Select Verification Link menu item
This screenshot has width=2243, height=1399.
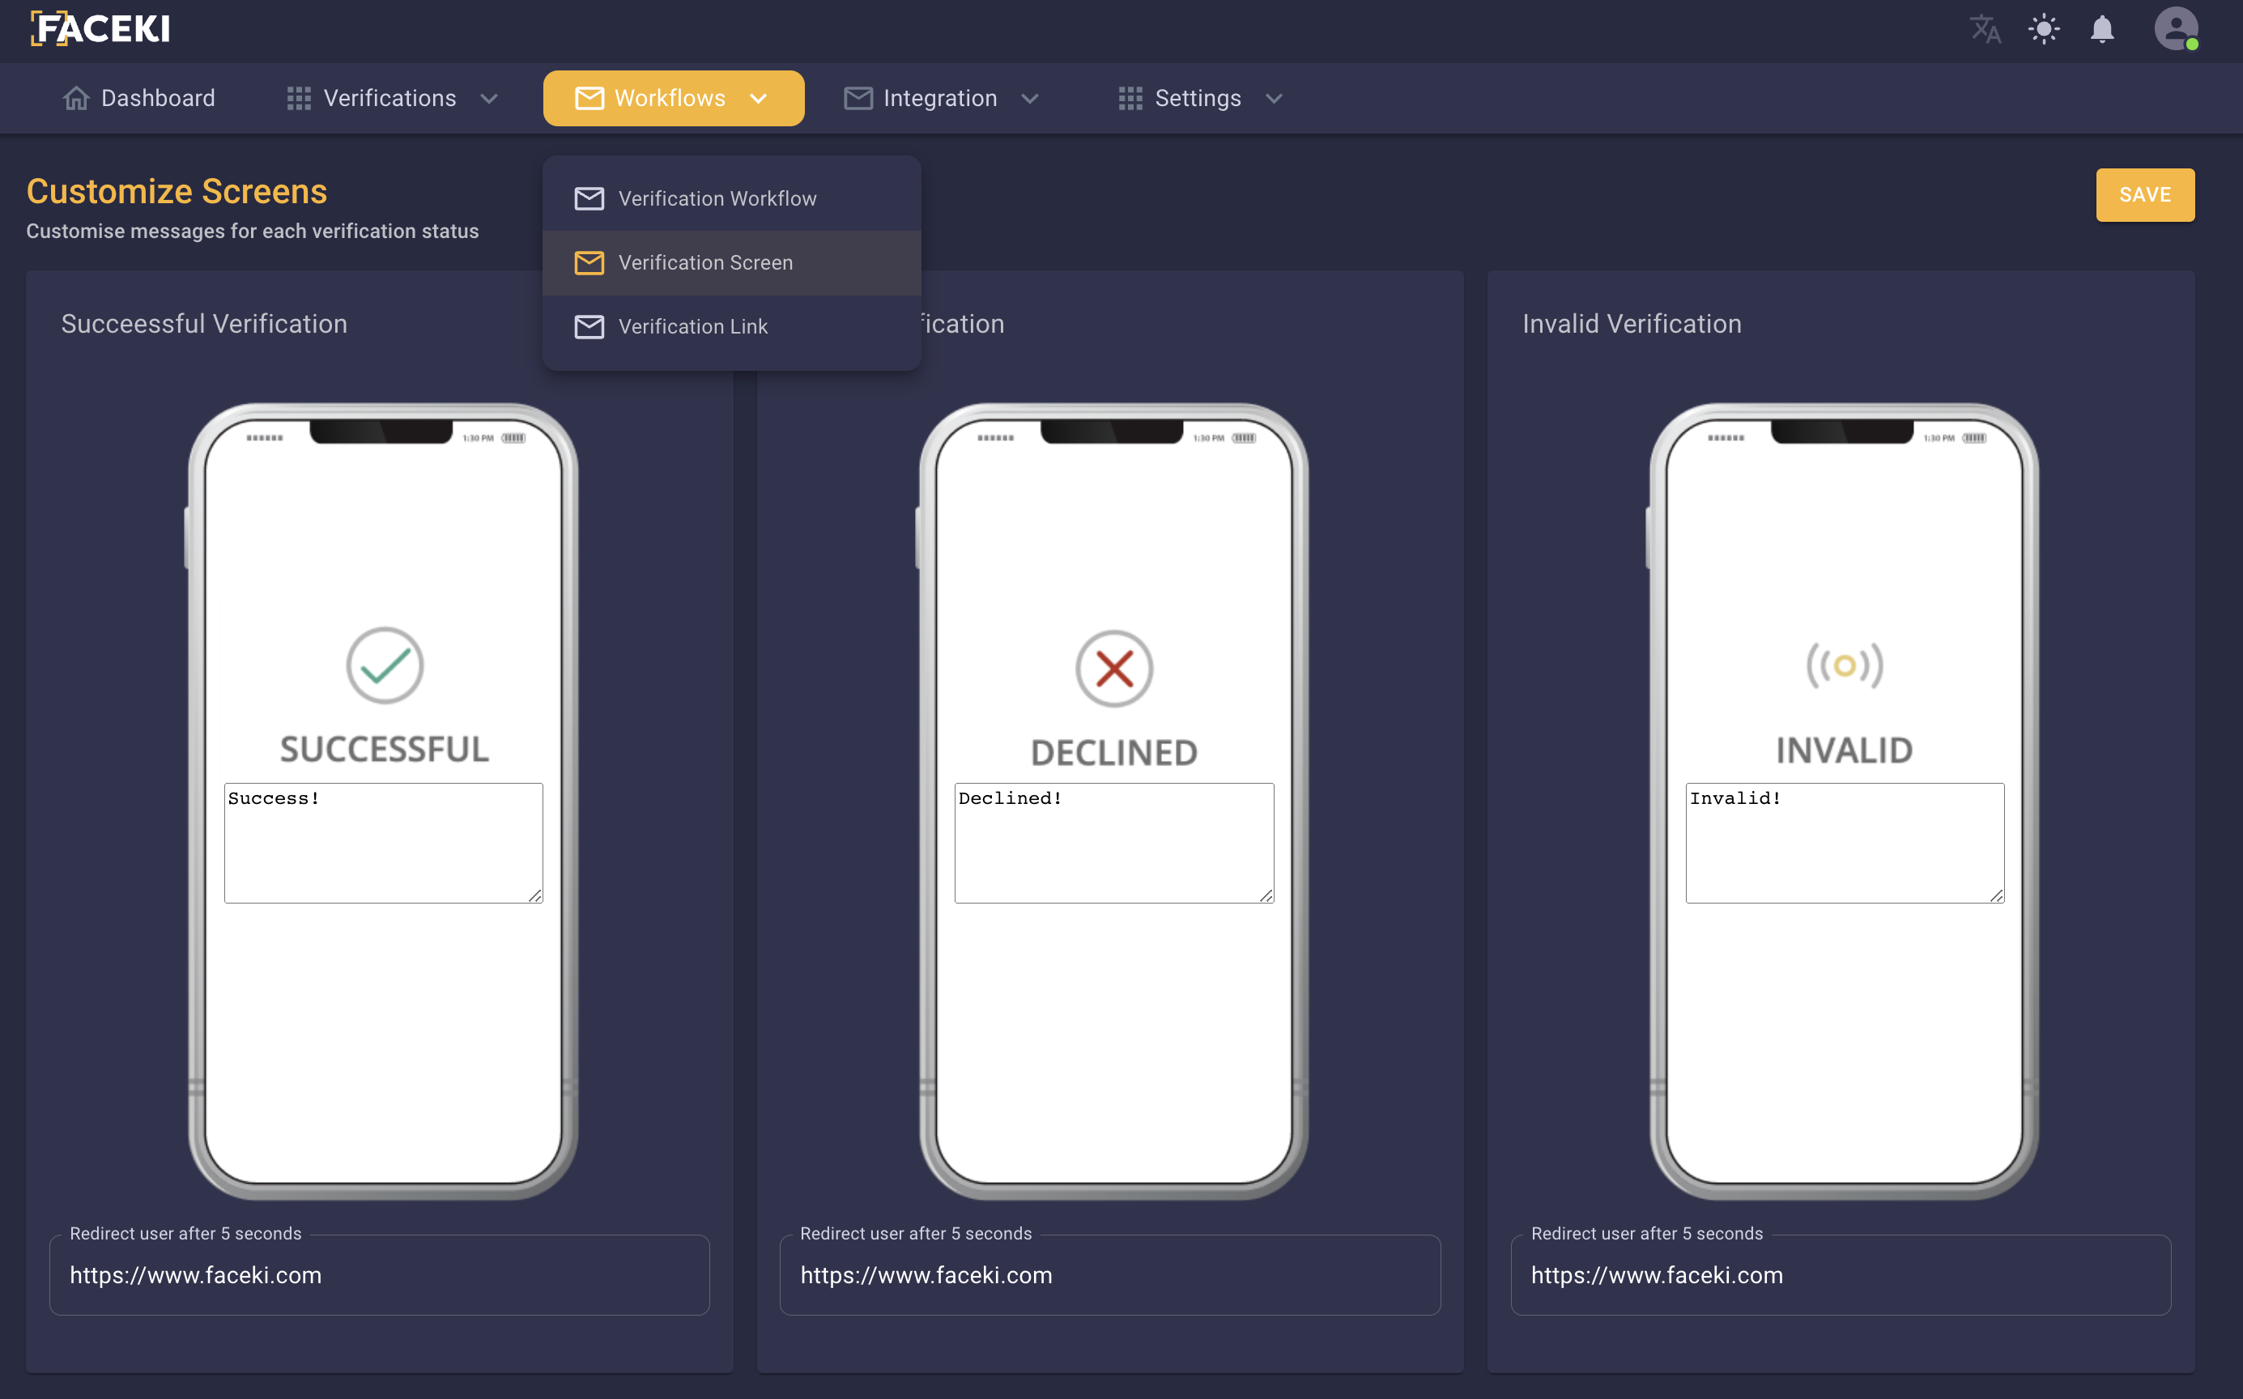pos(692,326)
